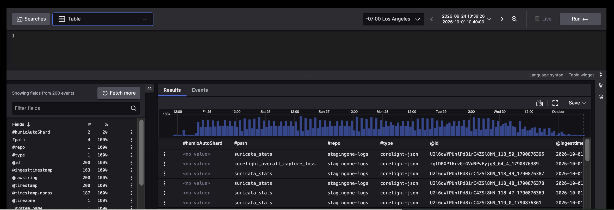Image resolution: width=614 pixels, height=210 pixels.
Task: Switch to the Events tab
Action: (x=200, y=90)
